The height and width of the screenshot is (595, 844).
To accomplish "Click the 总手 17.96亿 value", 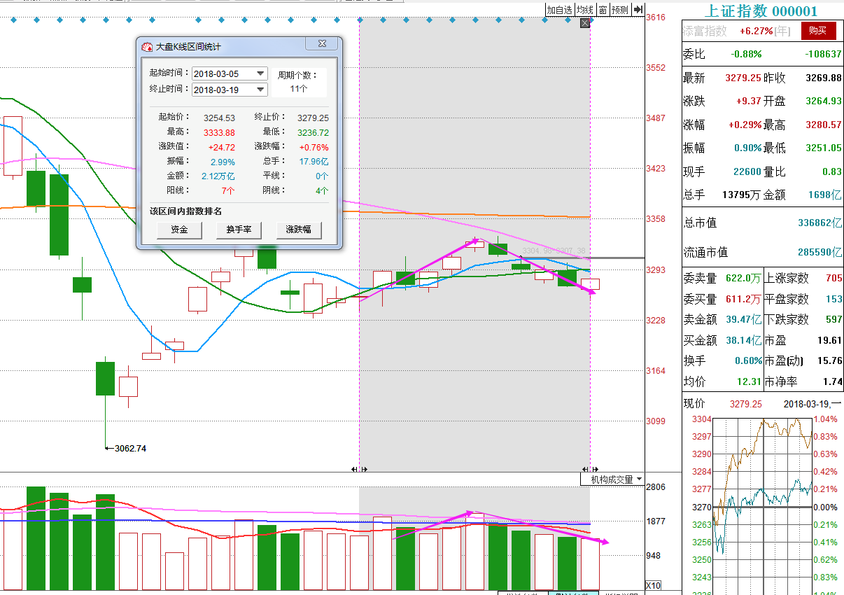I will click(x=314, y=162).
